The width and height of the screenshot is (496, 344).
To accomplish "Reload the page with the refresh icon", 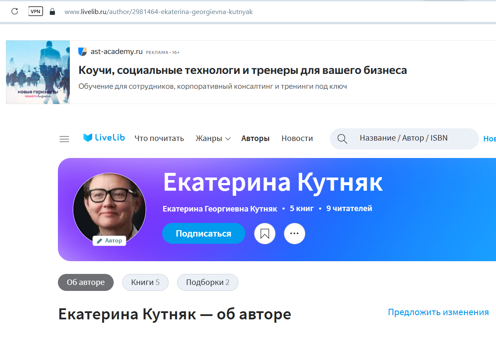I will point(14,11).
